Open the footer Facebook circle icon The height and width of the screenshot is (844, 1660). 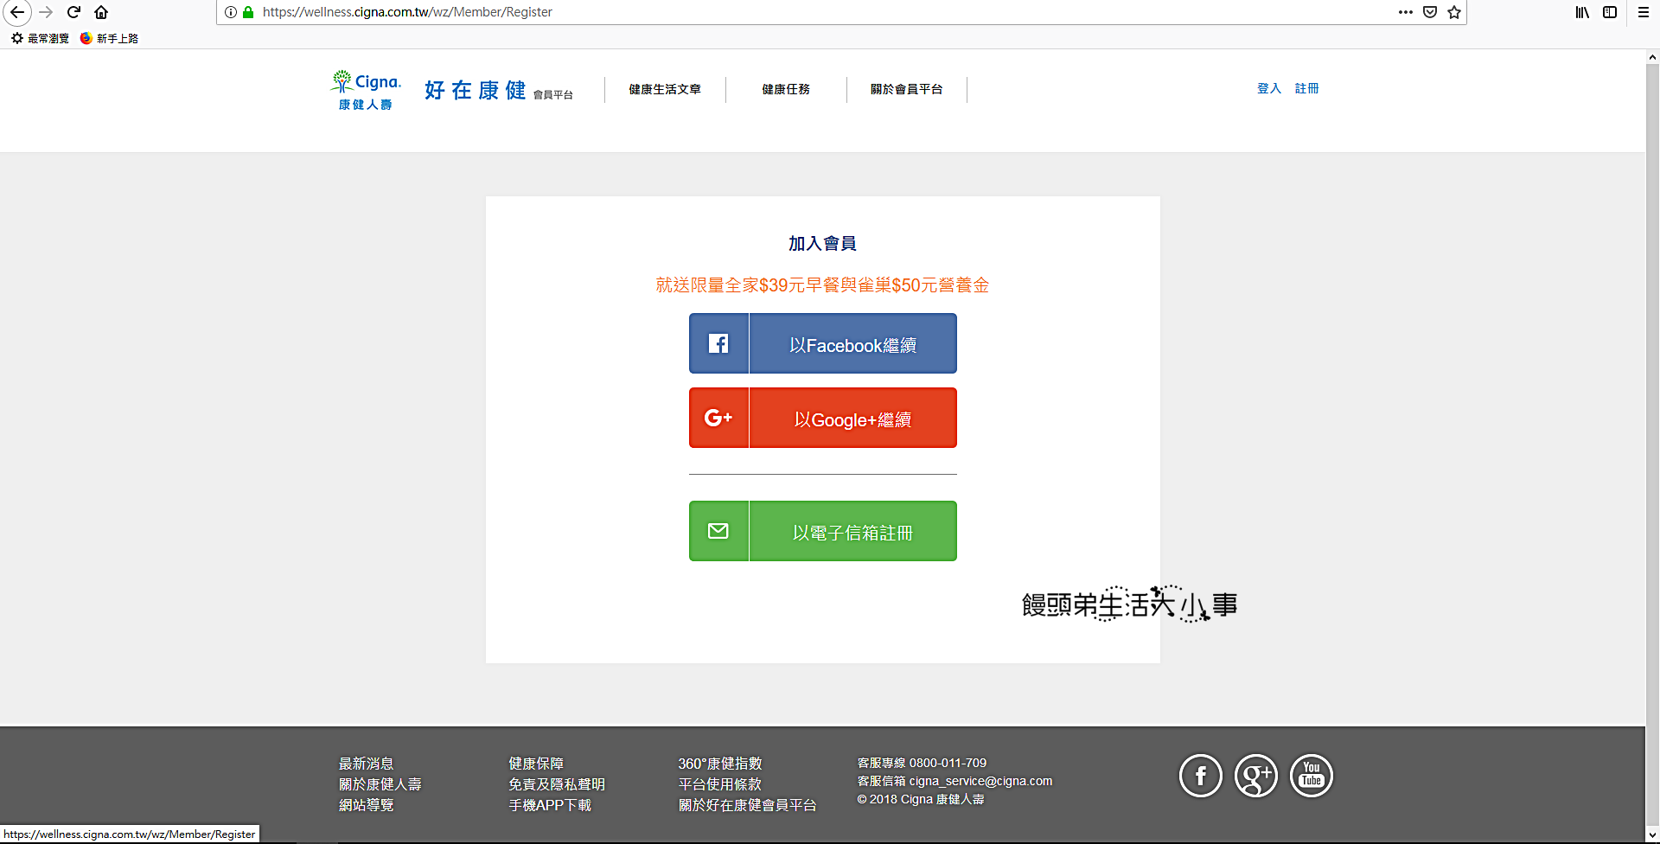pos(1201,777)
